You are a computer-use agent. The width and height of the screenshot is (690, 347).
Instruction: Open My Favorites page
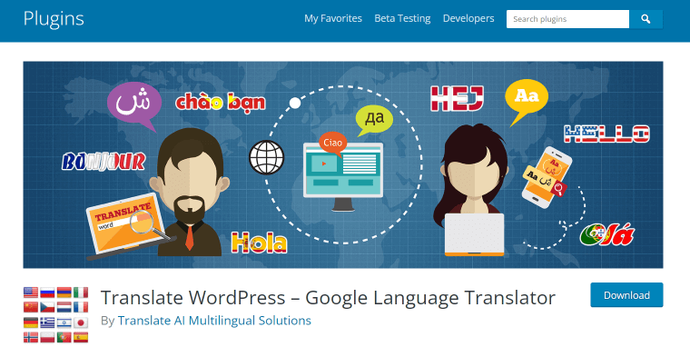pyautogui.click(x=333, y=18)
